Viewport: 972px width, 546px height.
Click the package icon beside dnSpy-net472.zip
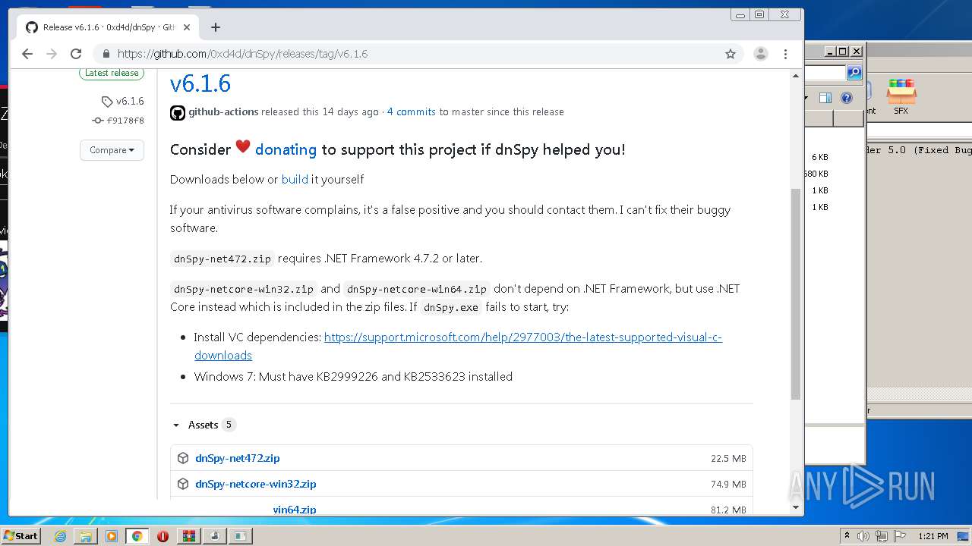coord(183,458)
